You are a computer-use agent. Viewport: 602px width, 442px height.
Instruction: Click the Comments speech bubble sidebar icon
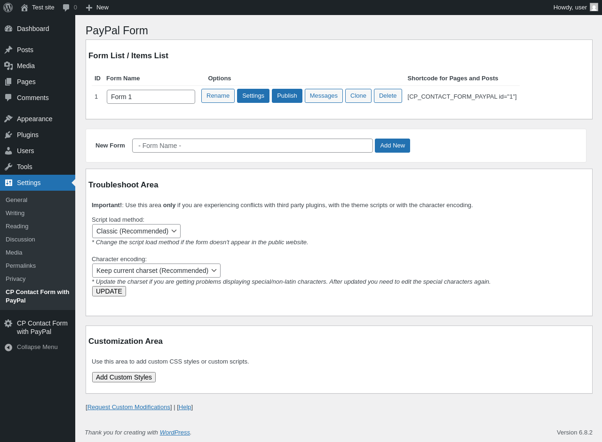(8, 98)
